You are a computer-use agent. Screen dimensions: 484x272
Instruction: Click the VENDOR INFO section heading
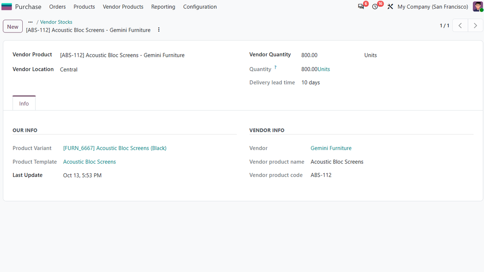pos(267,130)
